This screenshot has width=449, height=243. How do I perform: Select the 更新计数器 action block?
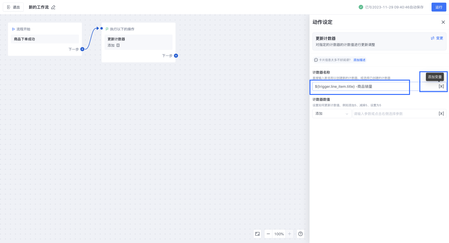click(139, 42)
